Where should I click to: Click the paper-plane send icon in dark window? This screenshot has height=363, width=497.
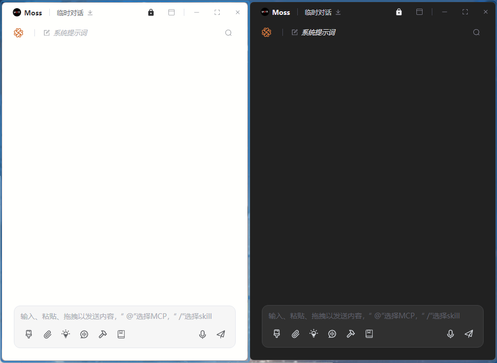[469, 334]
